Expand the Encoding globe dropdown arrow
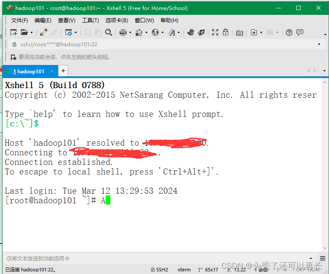Viewport: 329px width, 274px height. tap(162, 33)
